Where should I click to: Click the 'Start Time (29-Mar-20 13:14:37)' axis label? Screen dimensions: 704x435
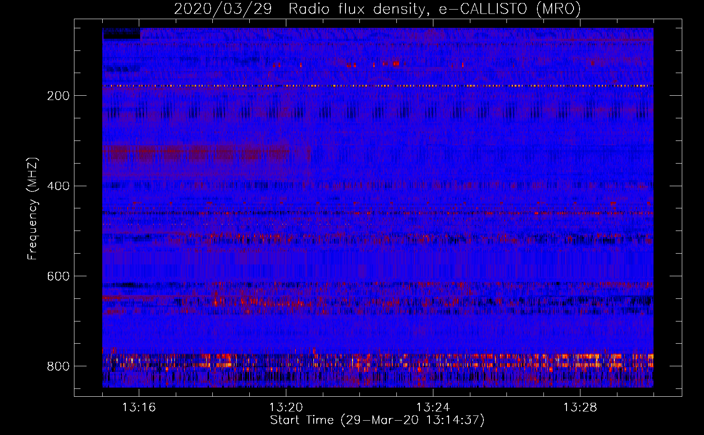(x=377, y=420)
